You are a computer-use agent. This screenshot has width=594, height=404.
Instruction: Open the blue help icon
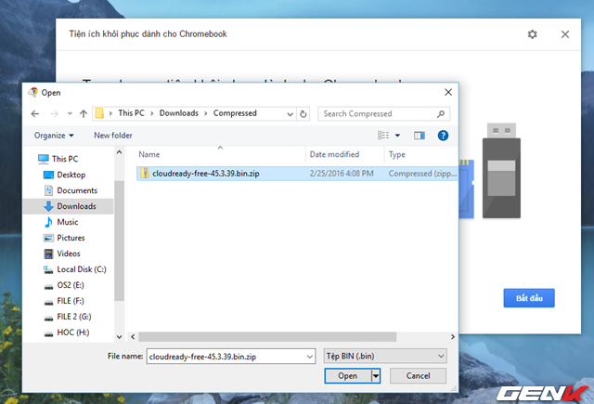tap(443, 136)
